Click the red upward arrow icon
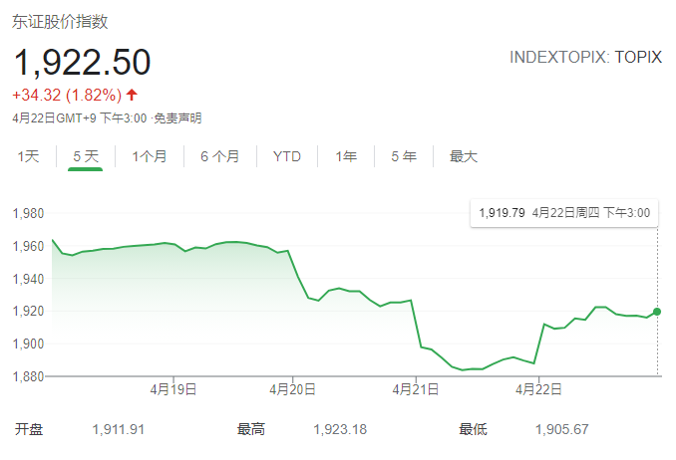This screenshot has width=676, height=460. pos(132,96)
